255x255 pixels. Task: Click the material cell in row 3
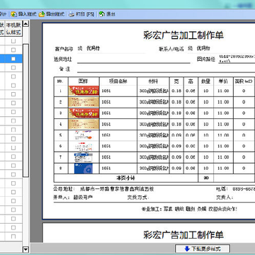153,113
